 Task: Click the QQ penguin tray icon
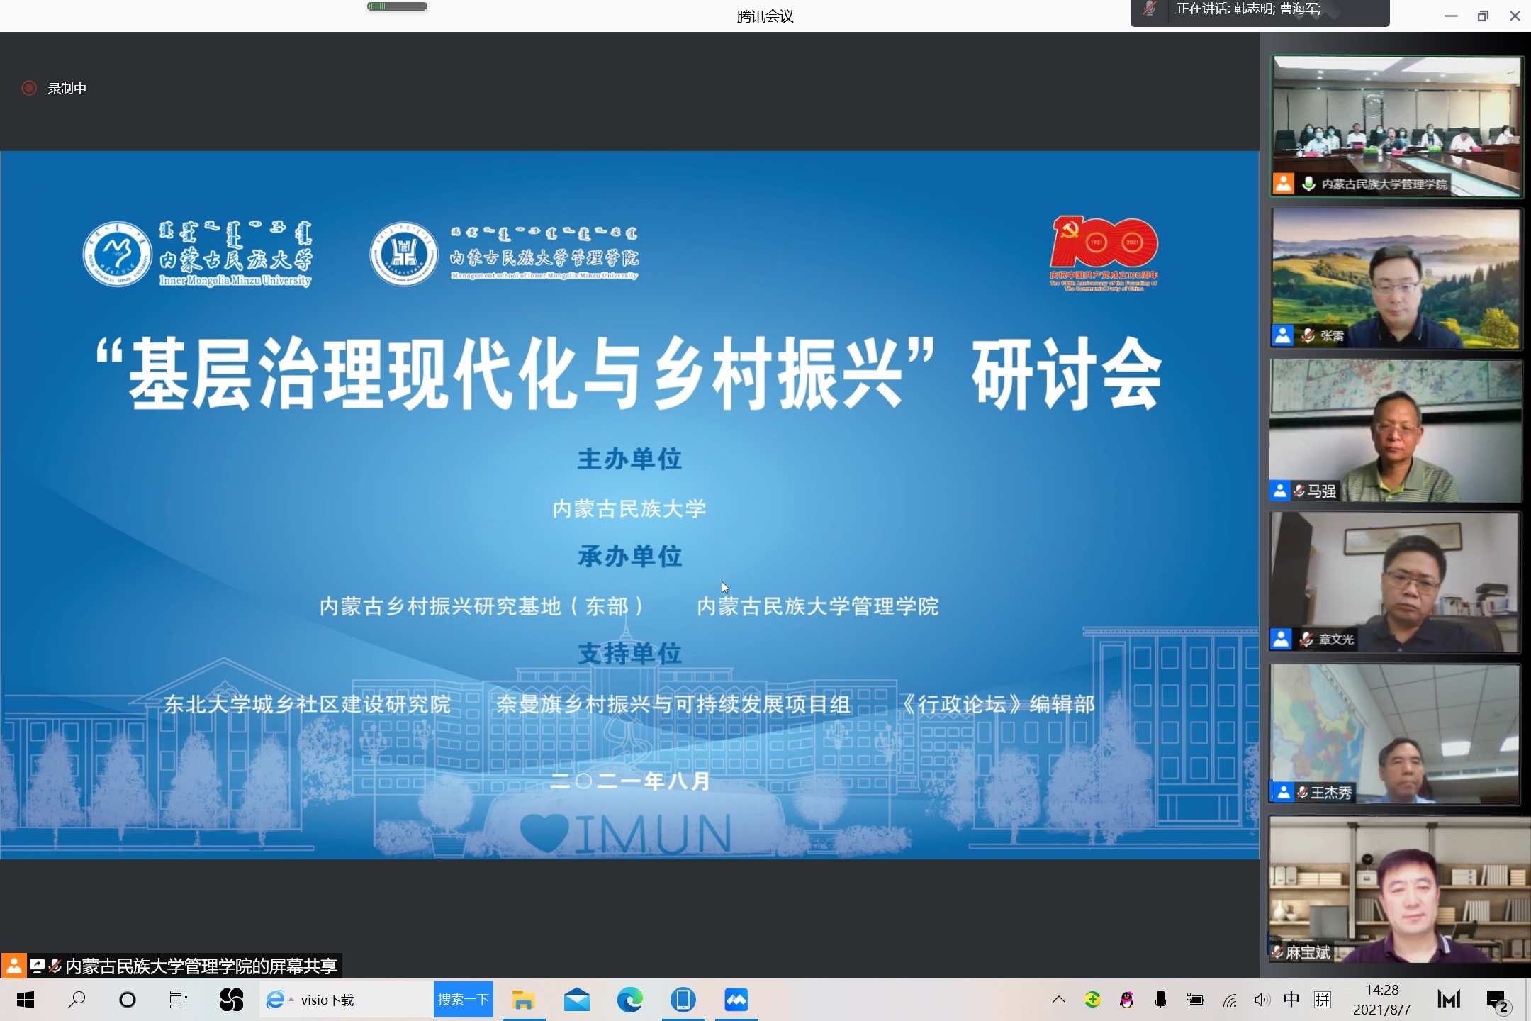1126,1000
